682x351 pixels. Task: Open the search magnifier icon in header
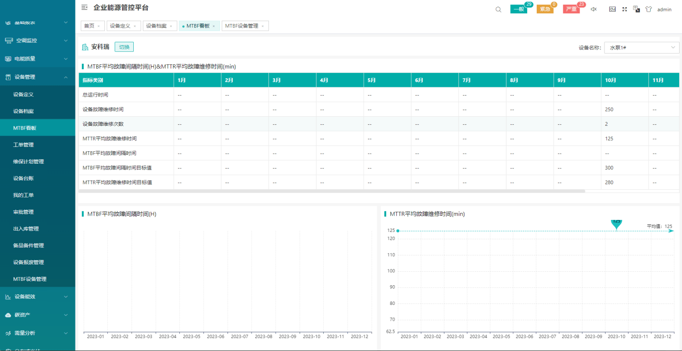498,9
